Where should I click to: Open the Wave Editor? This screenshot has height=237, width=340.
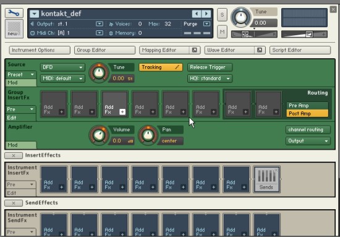pyautogui.click(x=229, y=50)
